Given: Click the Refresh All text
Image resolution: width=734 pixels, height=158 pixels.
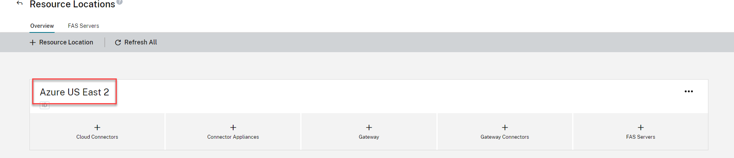Looking at the screenshot, I should pyautogui.click(x=140, y=42).
